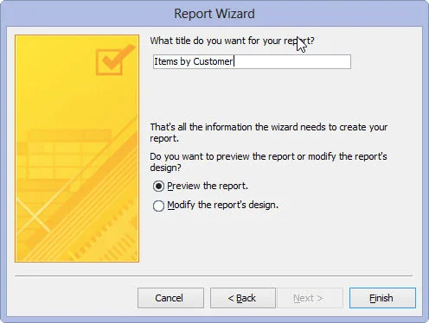
Task: Click the Cancel button
Action: 170,298
